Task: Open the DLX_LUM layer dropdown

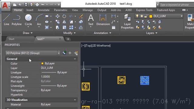Action: point(182,16)
